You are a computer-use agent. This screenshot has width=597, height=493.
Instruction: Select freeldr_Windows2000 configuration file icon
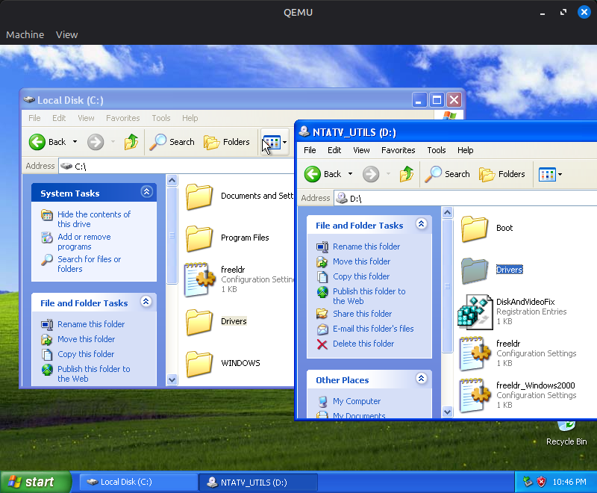click(475, 394)
